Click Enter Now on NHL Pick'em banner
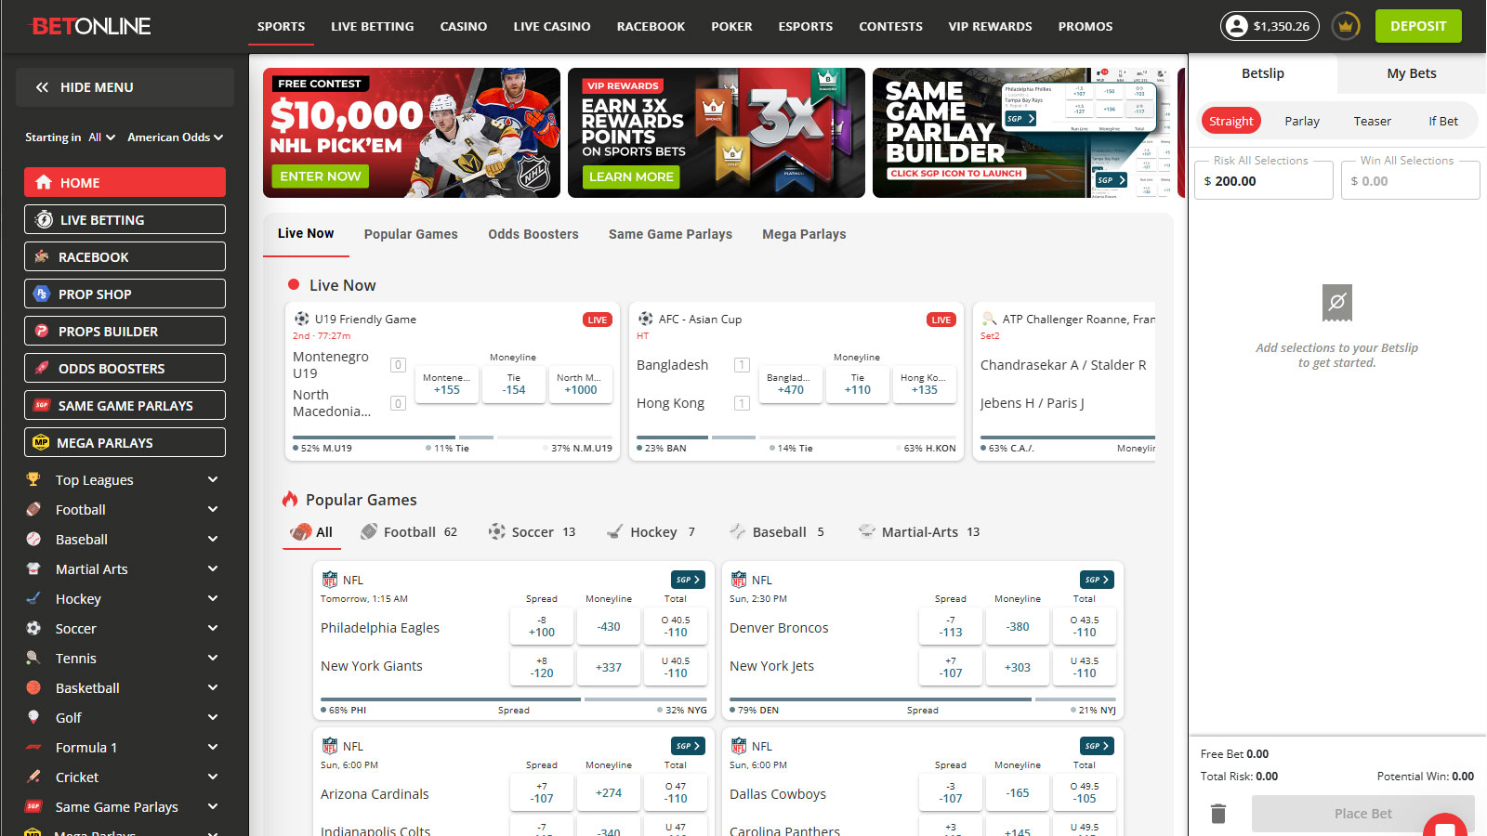Image resolution: width=1487 pixels, height=836 pixels. tap(320, 176)
